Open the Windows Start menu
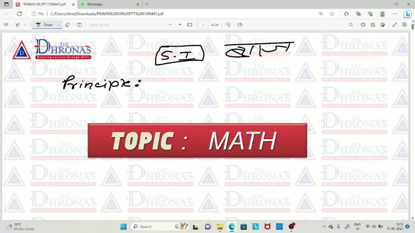415x233 pixels. click(124, 227)
